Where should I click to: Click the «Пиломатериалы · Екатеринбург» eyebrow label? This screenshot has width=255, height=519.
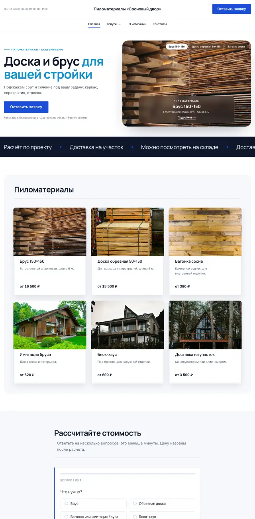[37, 50]
